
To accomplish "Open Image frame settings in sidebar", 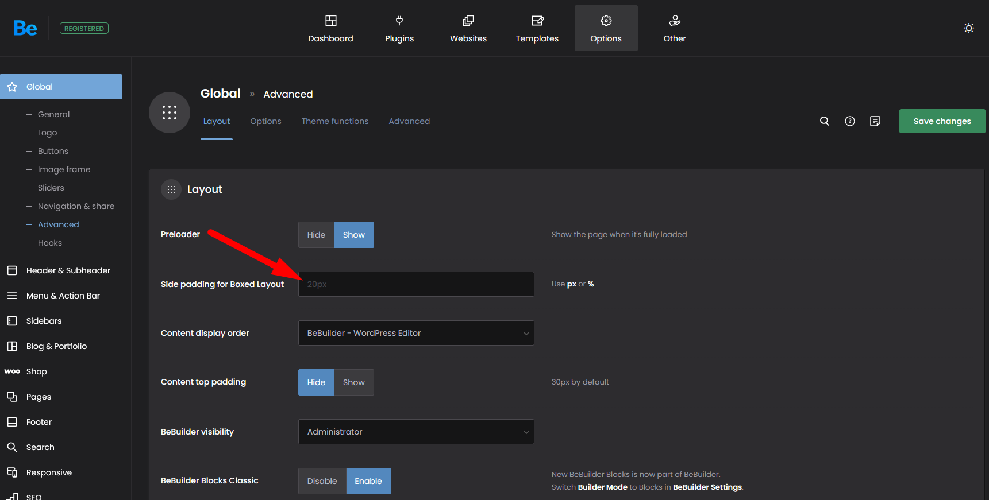I will tap(64, 169).
